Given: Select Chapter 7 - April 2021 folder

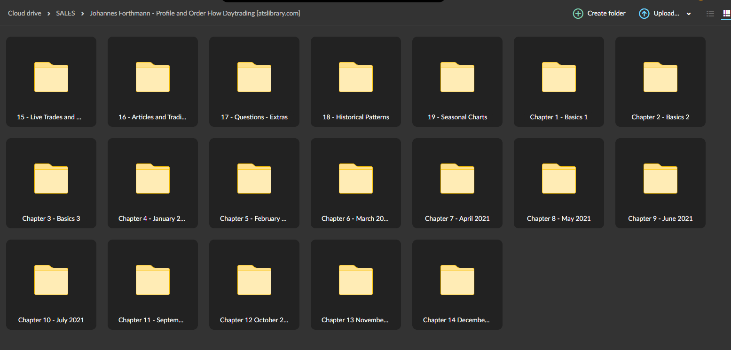Looking at the screenshot, I should (457, 183).
